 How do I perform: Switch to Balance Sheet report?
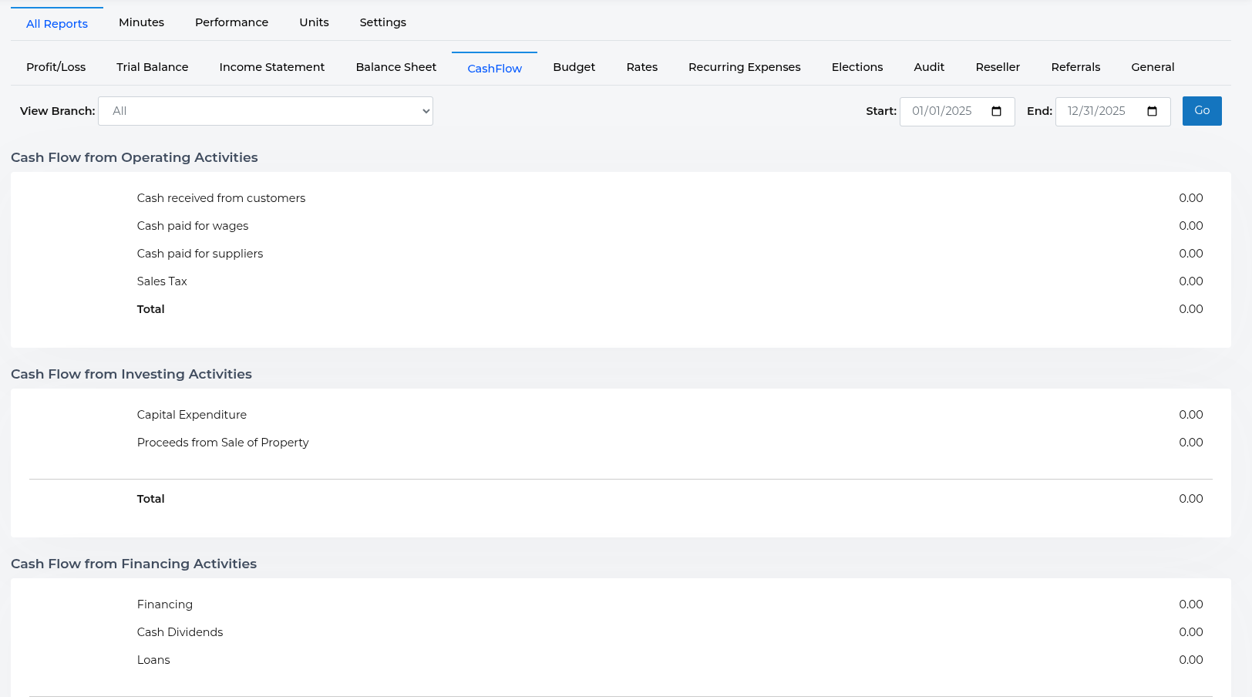click(x=395, y=67)
